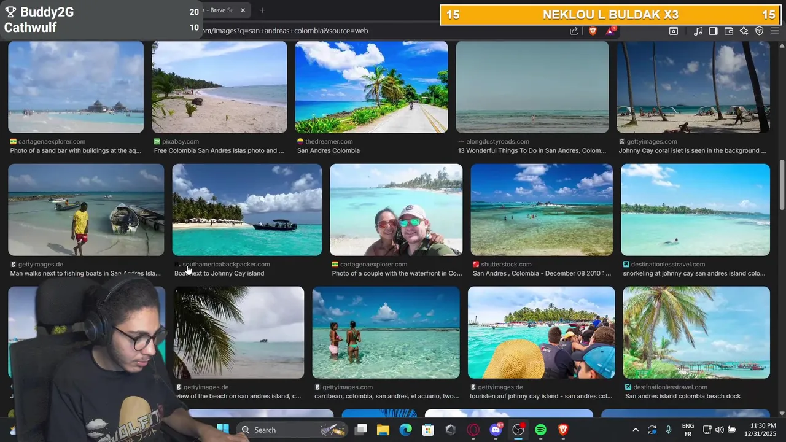Viewport: 786px width, 442px height.
Task: Open the boat next to Johnny Cay image
Action: tap(247, 210)
